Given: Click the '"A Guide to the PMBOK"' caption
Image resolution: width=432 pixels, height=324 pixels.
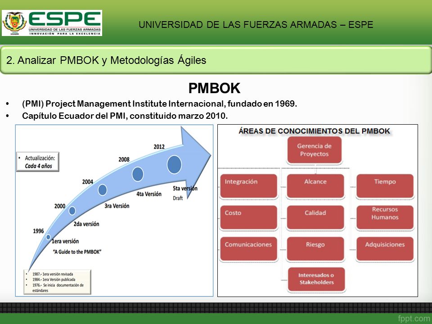Looking at the screenshot, I should (77, 252).
